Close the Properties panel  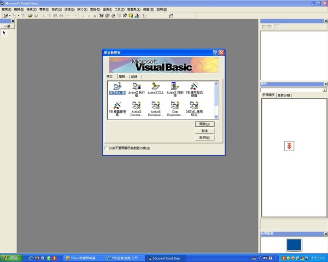pyautogui.click(x=325, y=84)
